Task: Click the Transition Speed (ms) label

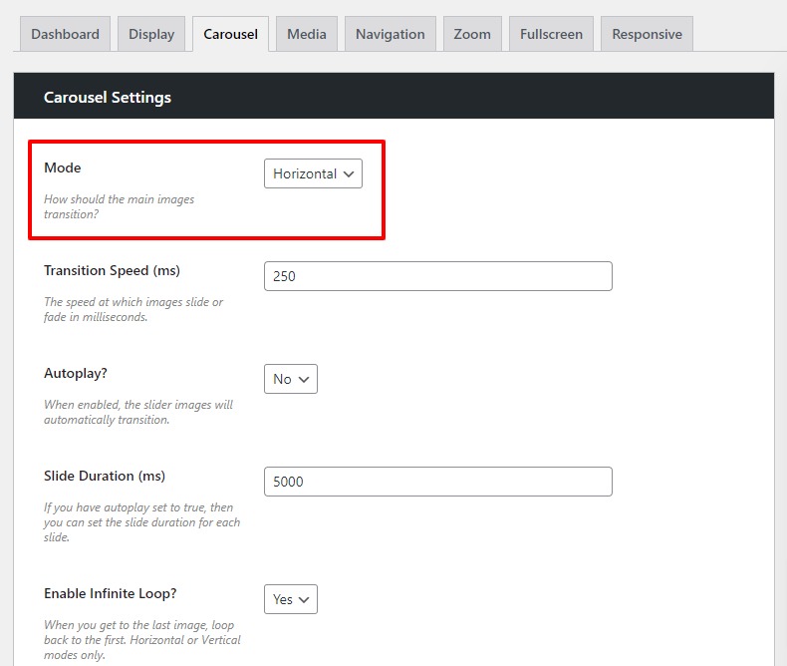Action: point(112,270)
